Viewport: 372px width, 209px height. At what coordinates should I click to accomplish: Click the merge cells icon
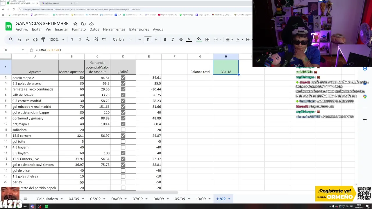tap(216, 39)
